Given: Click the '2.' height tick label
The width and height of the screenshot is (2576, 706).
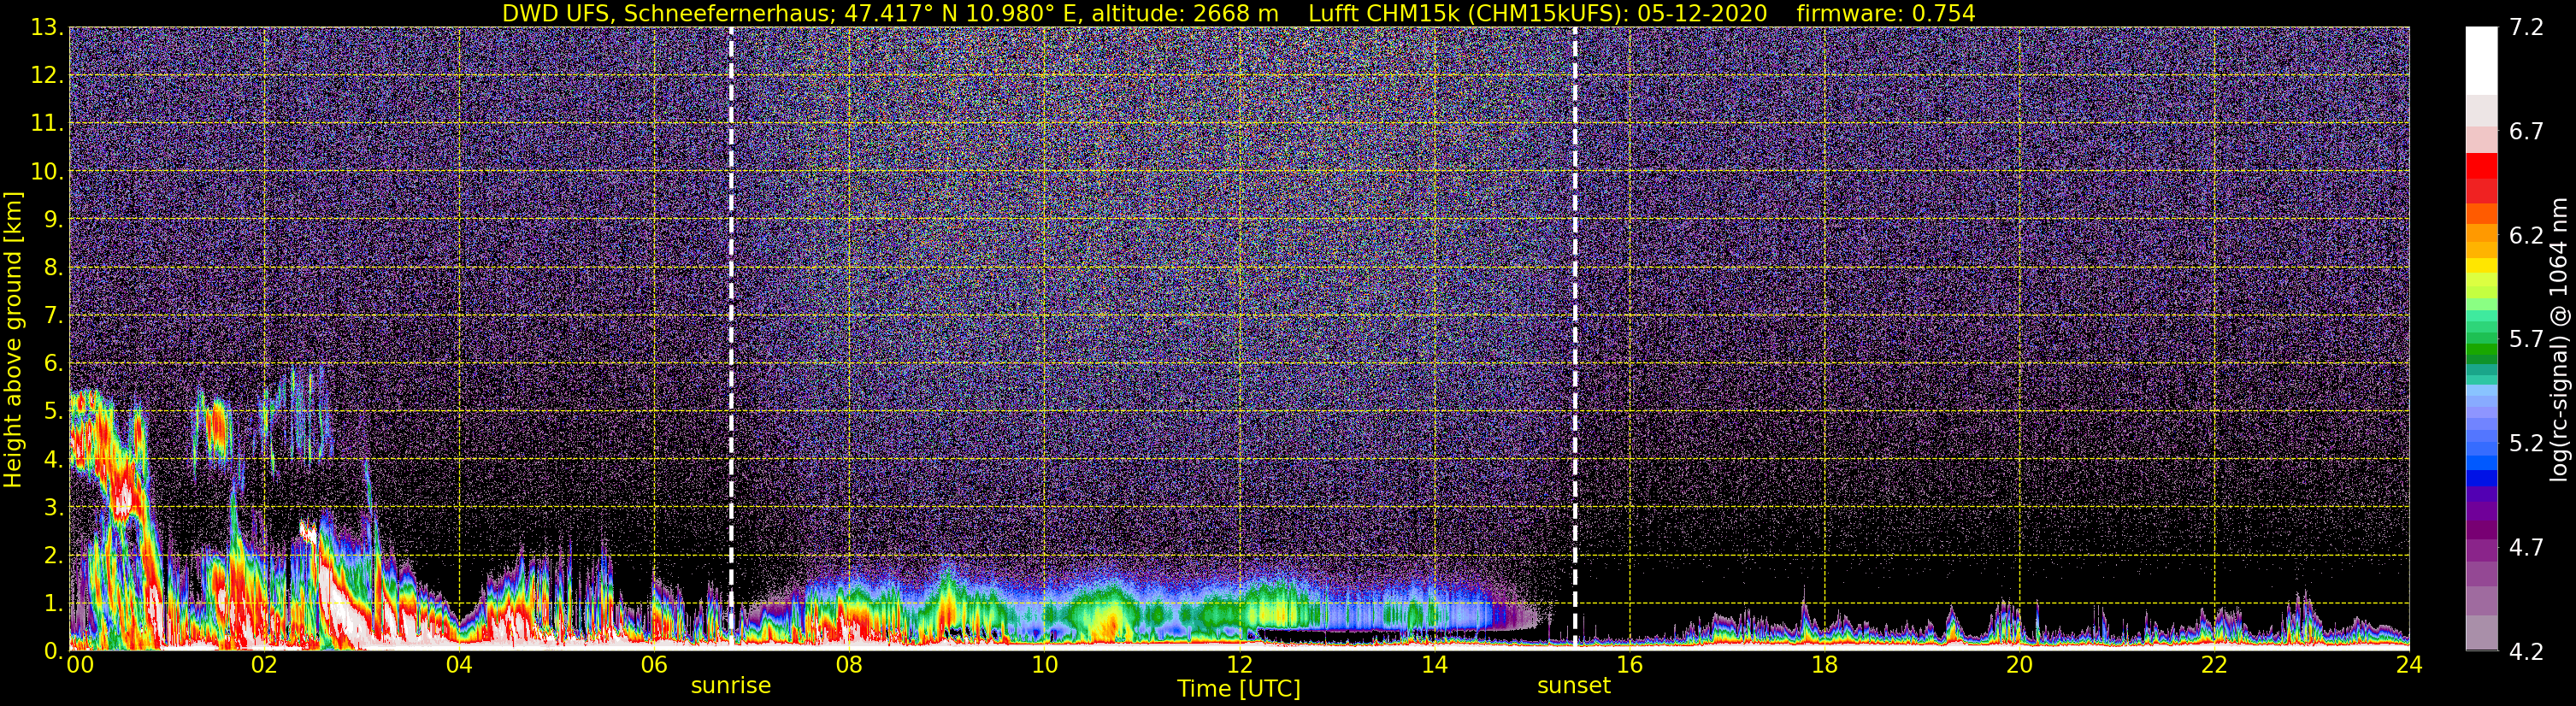Looking at the screenshot, I should point(54,556).
